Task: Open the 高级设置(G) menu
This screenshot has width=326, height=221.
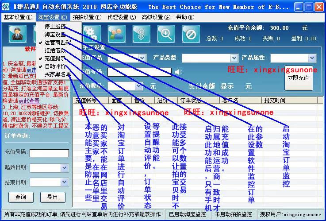Action: (156, 17)
